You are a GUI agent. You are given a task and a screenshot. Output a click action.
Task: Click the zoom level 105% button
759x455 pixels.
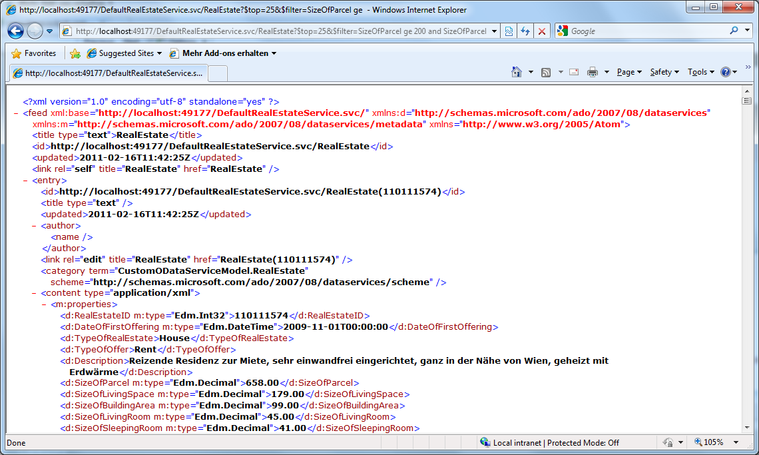[x=709, y=442]
